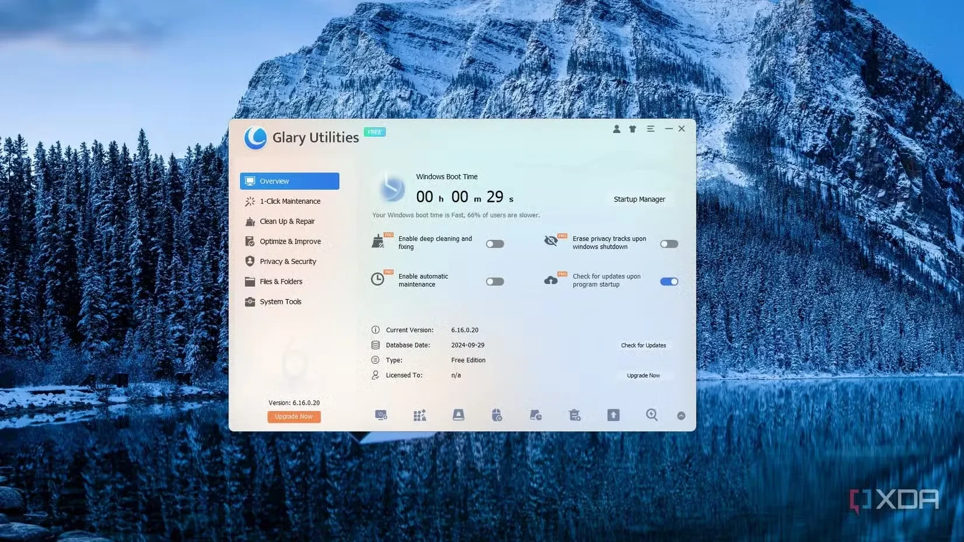Click the 'Glary Utilities' title text

click(x=315, y=138)
